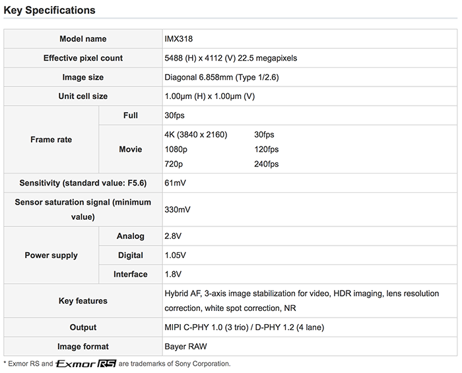Image resolution: width=462 pixels, height=373 pixels.
Task: Click the Exmor RS trademark logo
Action: click(86, 364)
